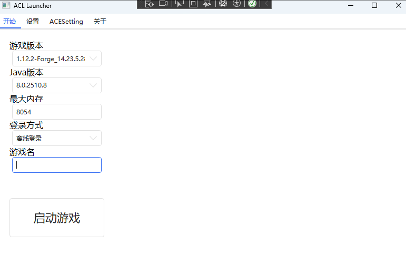
Task: Minimize the ACL Launcher window
Action: point(351,5)
